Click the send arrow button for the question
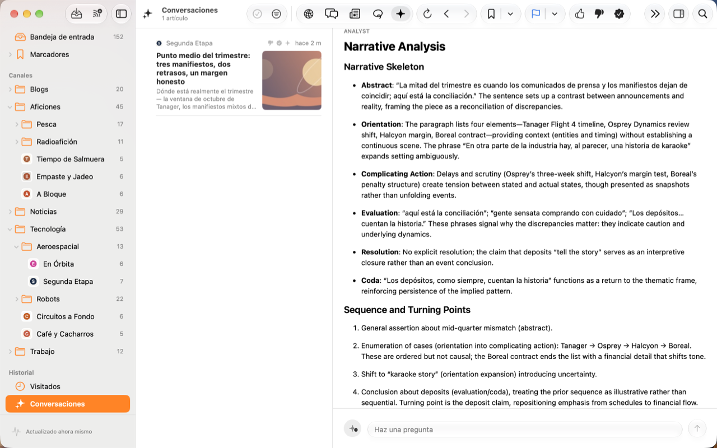 [x=697, y=429]
